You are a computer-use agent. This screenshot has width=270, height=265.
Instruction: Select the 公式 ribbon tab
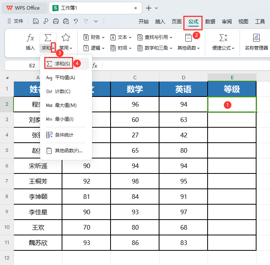coord(193,22)
